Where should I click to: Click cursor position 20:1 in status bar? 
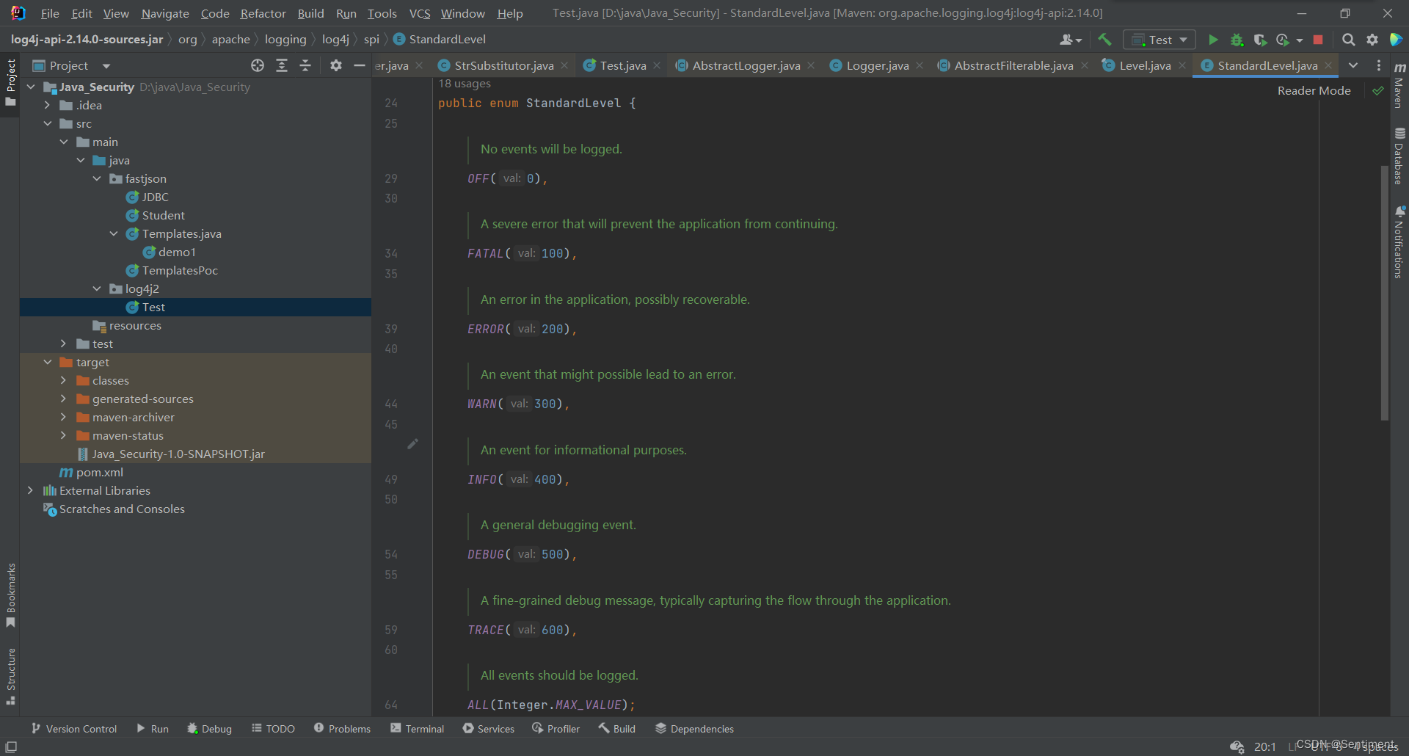tap(1264, 746)
